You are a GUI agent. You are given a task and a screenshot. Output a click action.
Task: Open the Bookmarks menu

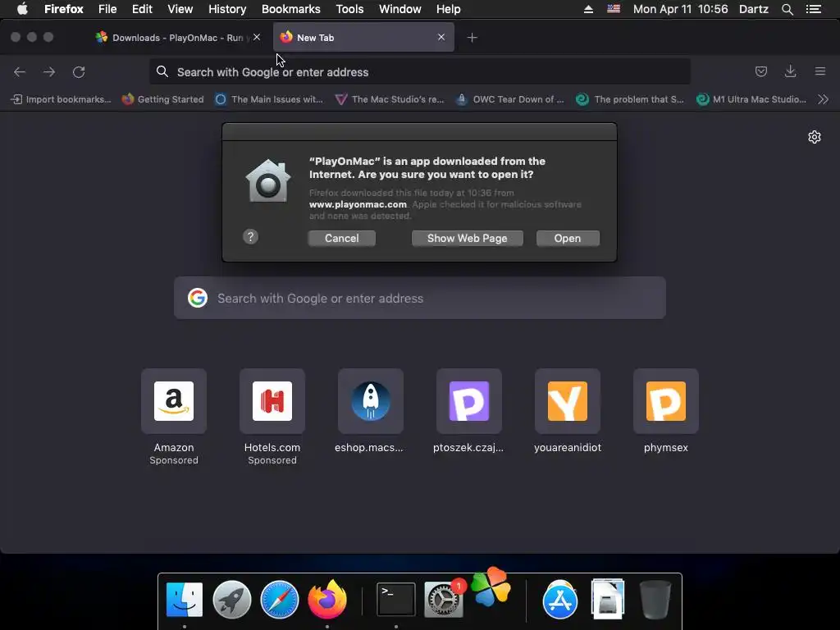coord(291,9)
